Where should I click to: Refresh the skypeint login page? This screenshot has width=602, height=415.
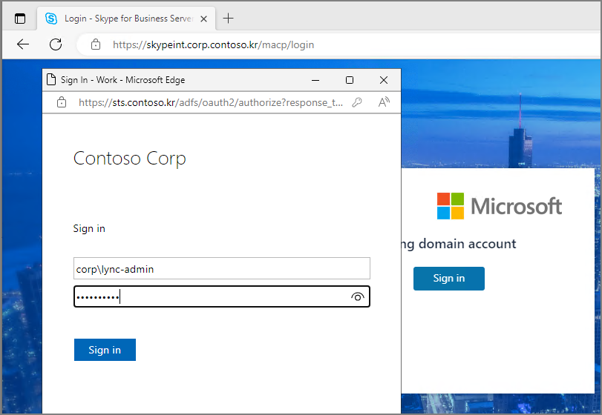(x=56, y=44)
